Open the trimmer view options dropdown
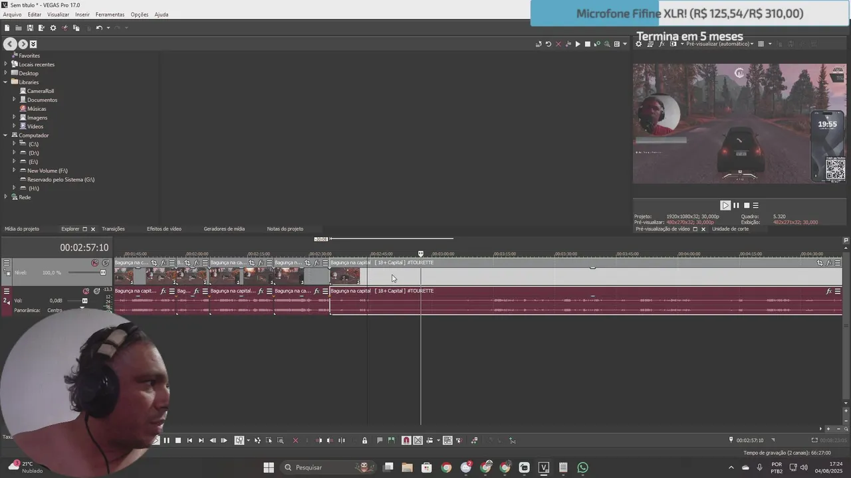Screen dimensions: 851x478 coord(625,44)
